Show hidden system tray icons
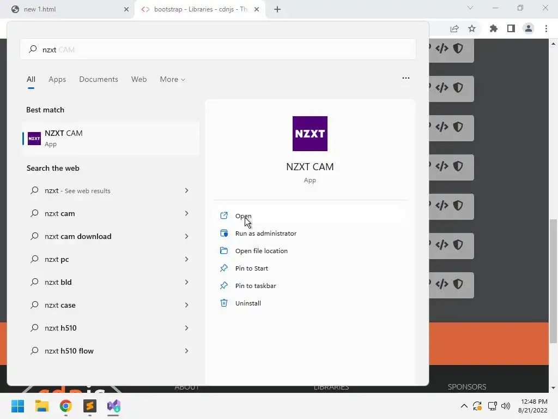This screenshot has width=558, height=419. coord(464,406)
